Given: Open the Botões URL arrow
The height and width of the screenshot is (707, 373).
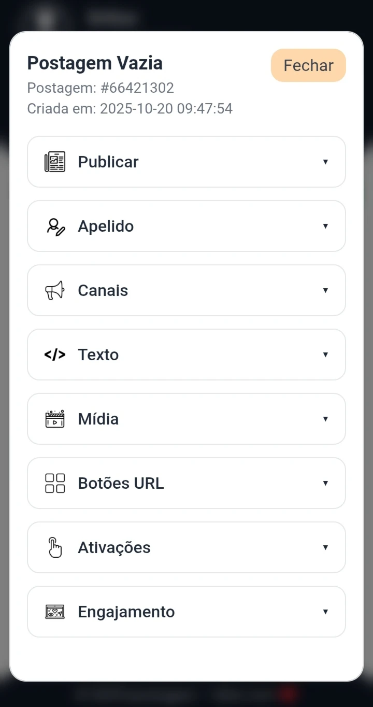Looking at the screenshot, I should pos(325,483).
